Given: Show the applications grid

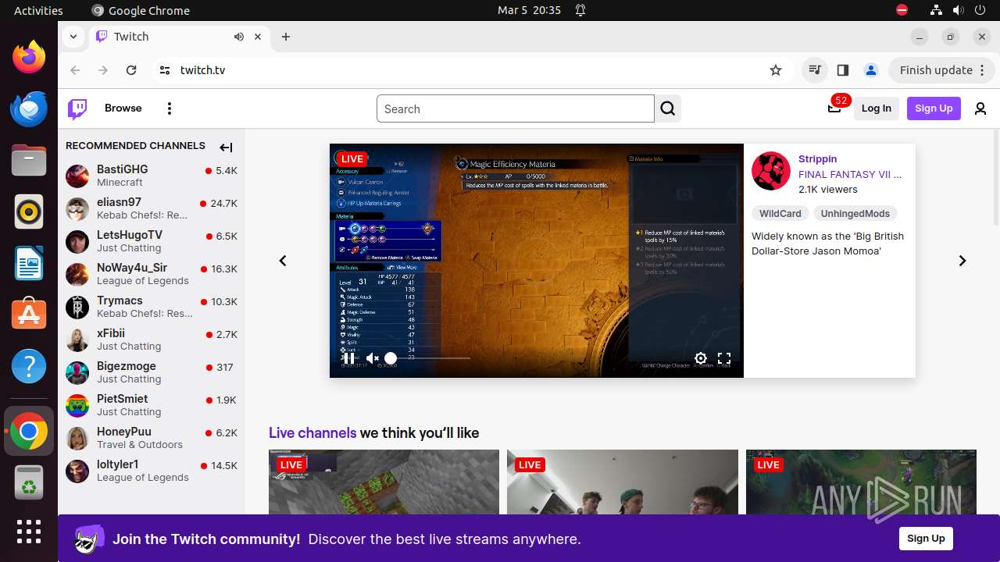Looking at the screenshot, I should (x=29, y=532).
